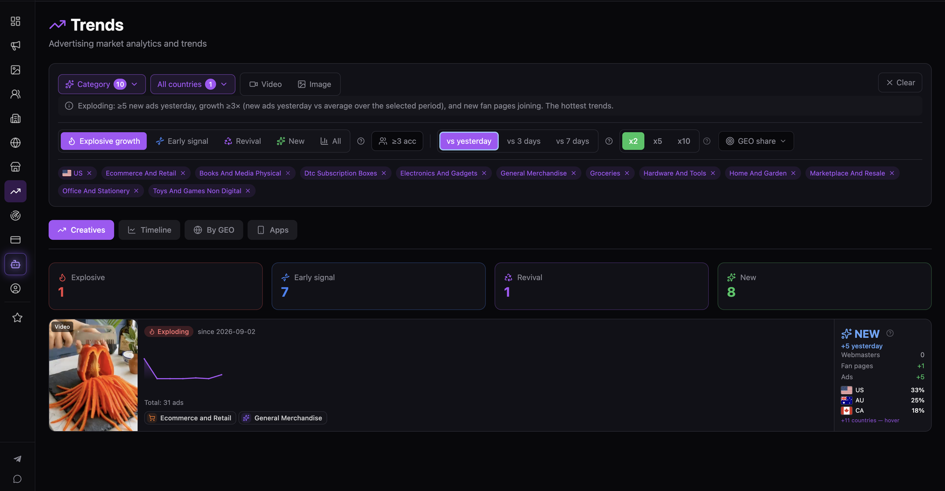Expand the All countries dropdown
Image resolution: width=945 pixels, height=491 pixels.
192,84
